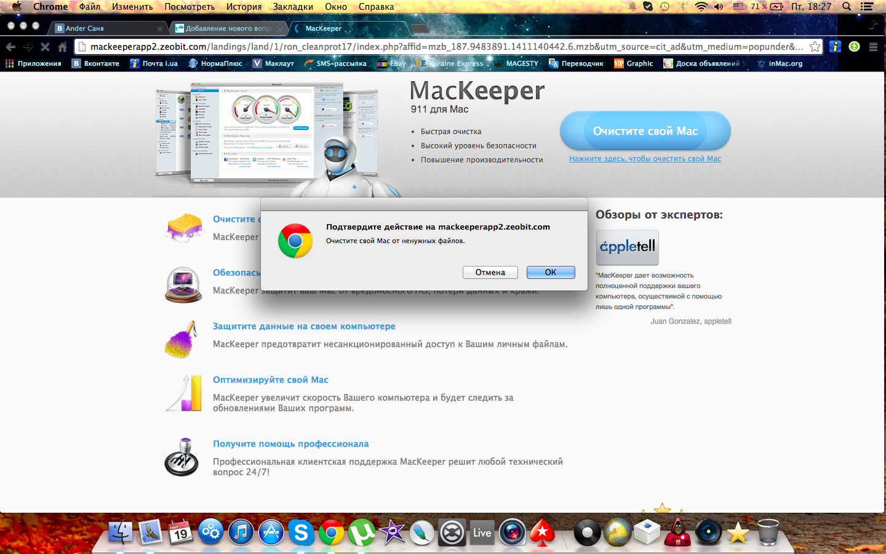Open the Маклаут bookmark

[274, 63]
